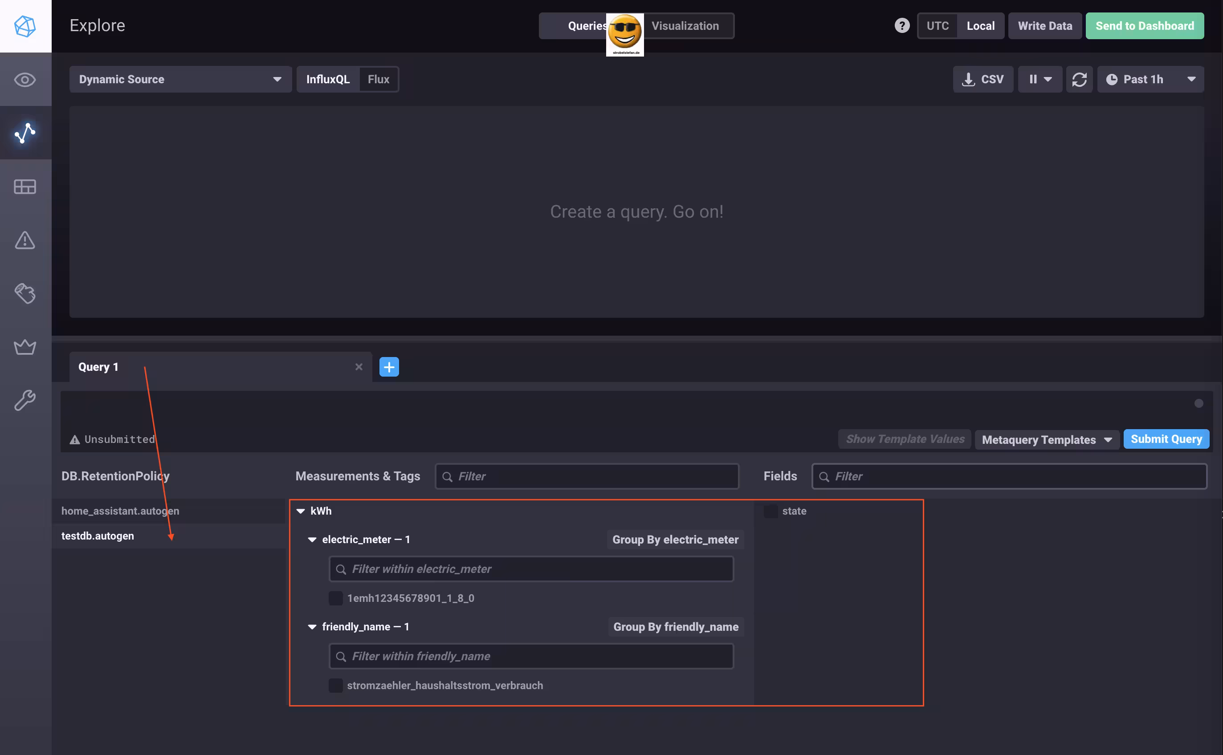Click the Chronograf logo
This screenshot has height=755, width=1223.
point(25,26)
